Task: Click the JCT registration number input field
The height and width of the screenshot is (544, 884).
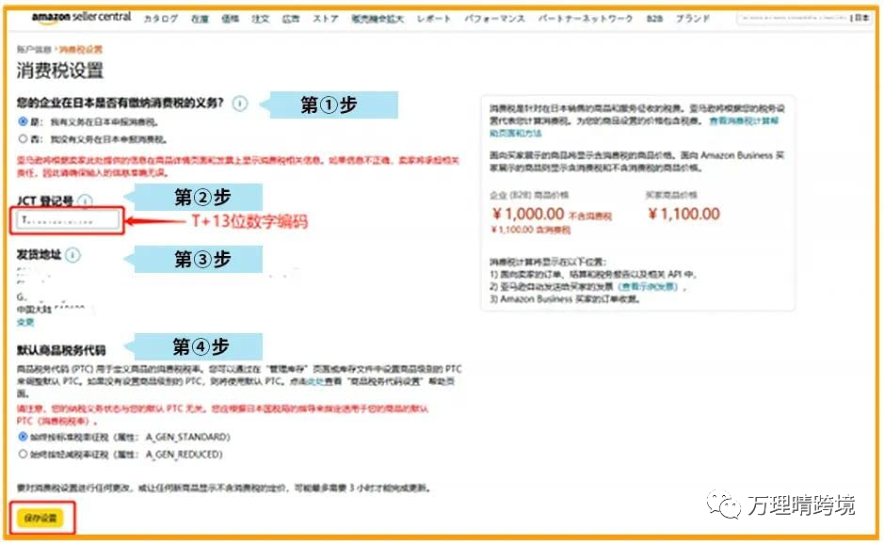Action: [x=68, y=220]
